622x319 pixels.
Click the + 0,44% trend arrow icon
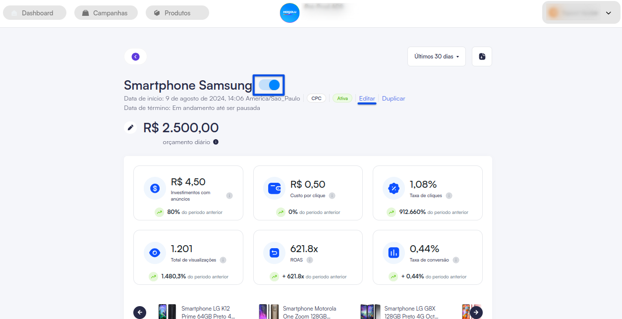(394, 276)
